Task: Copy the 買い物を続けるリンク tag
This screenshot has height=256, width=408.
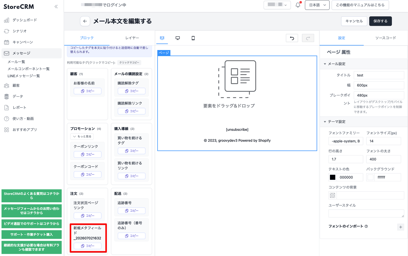Action: coord(132,176)
